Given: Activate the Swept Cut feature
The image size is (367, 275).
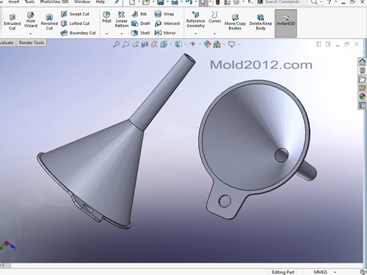Looking at the screenshot, I should [x=75, y=14].
